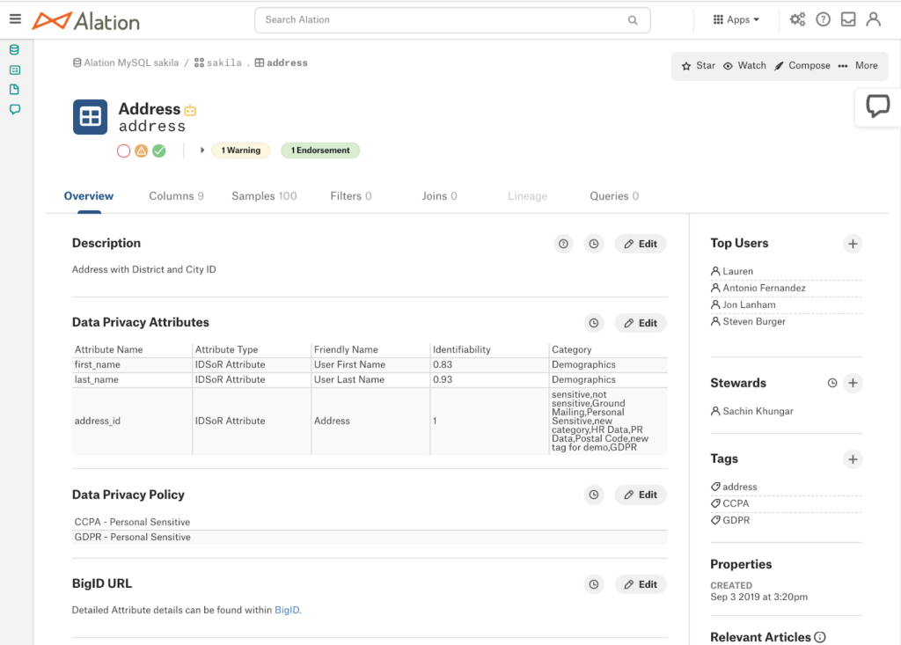Follow the BigID hyperlink

click(x=287, y=609)
